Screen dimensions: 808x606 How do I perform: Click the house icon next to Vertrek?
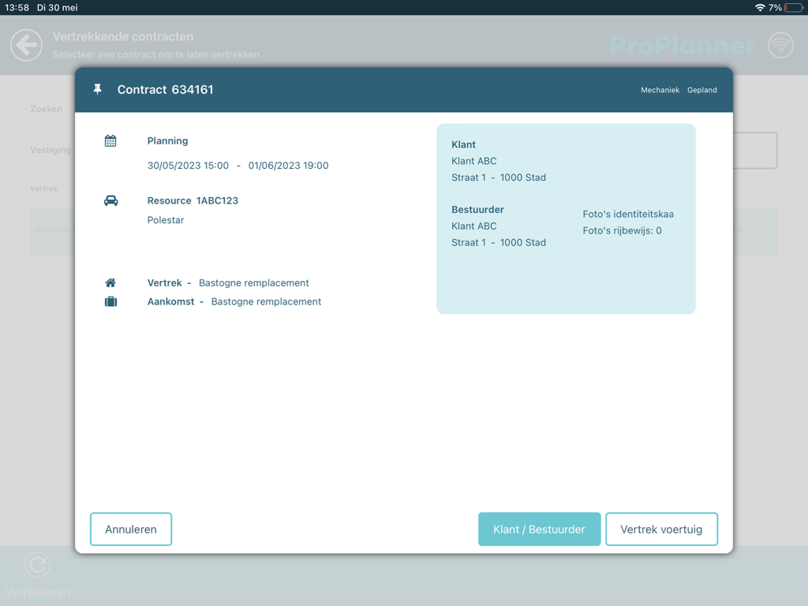click(110, 282)
